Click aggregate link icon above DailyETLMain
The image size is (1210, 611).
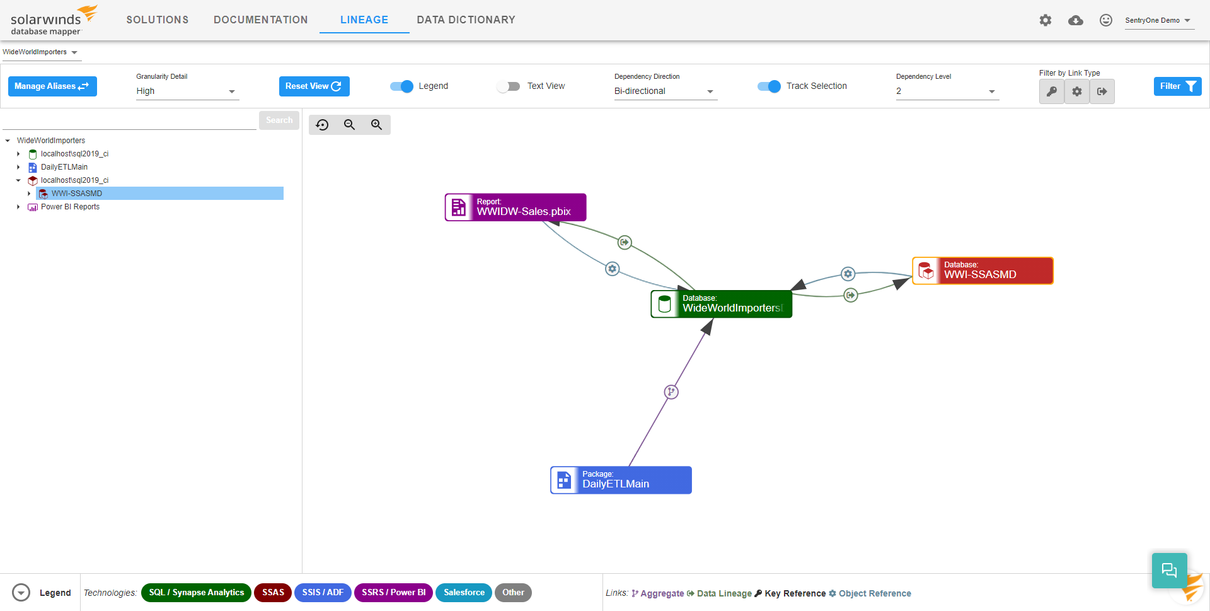[x=671, y=392]
